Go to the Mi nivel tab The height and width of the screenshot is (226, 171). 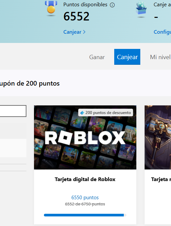pos(160,57)
